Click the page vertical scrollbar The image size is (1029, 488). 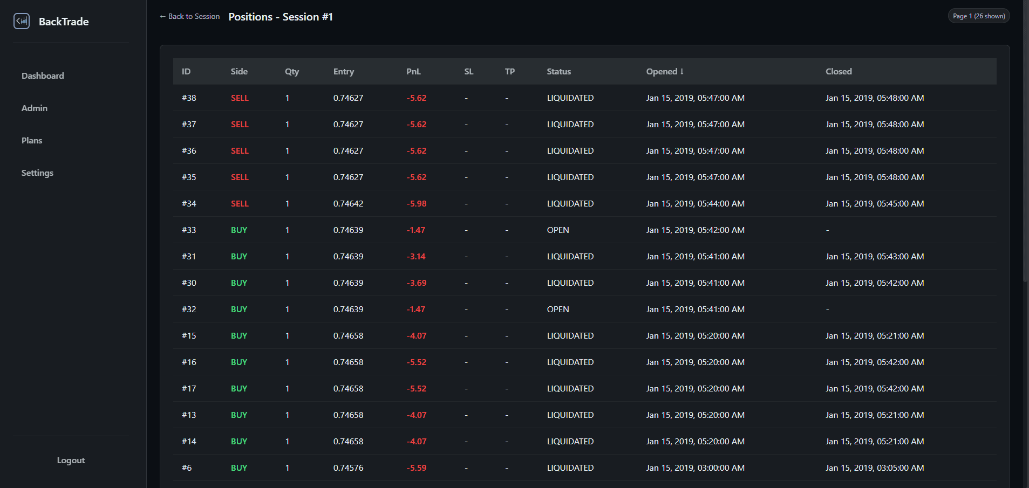pos(1025,162)
